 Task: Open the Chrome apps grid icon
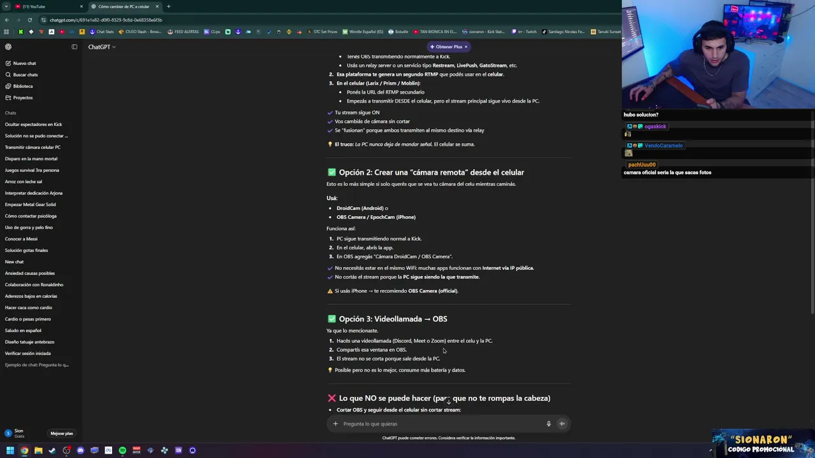click(6, 32)
